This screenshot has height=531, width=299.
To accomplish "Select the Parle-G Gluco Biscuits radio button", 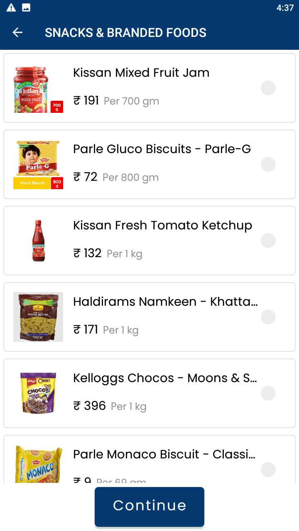I will [x=268, y=164].
